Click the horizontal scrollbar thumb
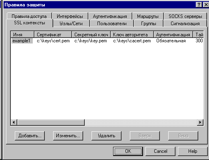The height and width of the screenshot is (160, 209). tap(51, 122)
